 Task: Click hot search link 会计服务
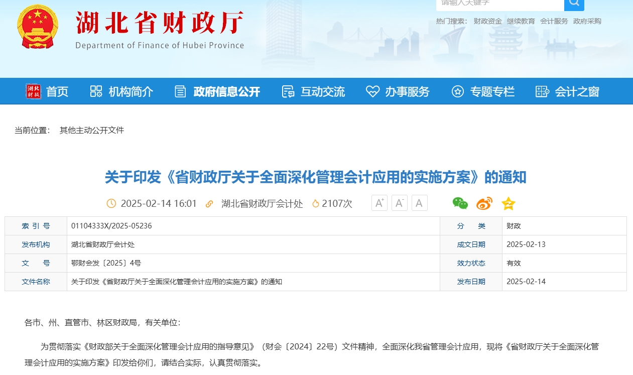point(554,21)
